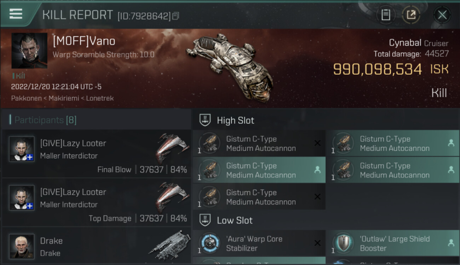Copy the kill report ID icon
The height and width of the screenshot is (265, 460).
click(176, 16)
